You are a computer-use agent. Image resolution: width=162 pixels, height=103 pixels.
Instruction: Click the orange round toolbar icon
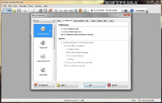(80, 11)
